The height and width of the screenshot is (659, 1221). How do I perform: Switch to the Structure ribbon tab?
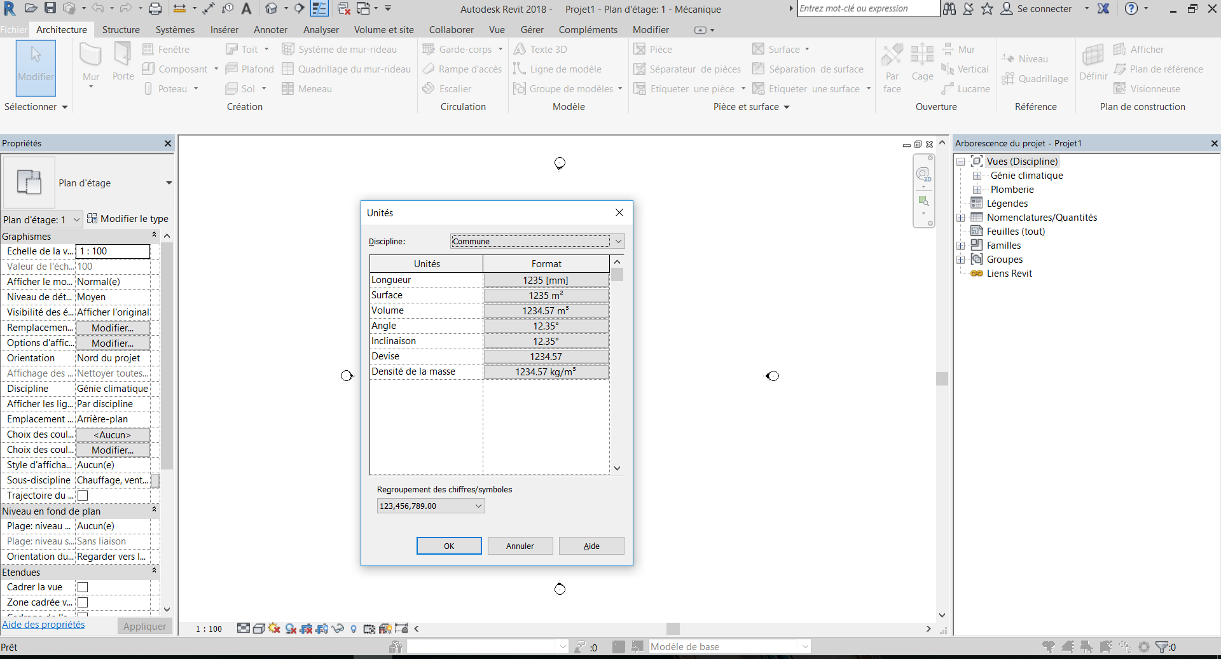[121, 30]
